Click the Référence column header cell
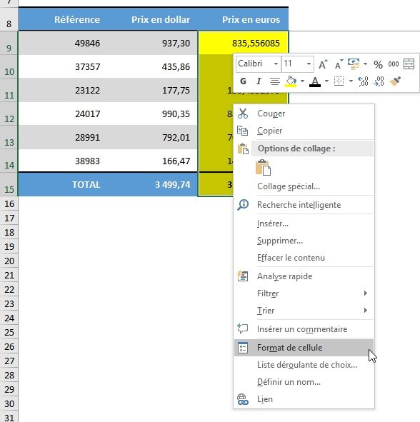 tap(64, 19)
